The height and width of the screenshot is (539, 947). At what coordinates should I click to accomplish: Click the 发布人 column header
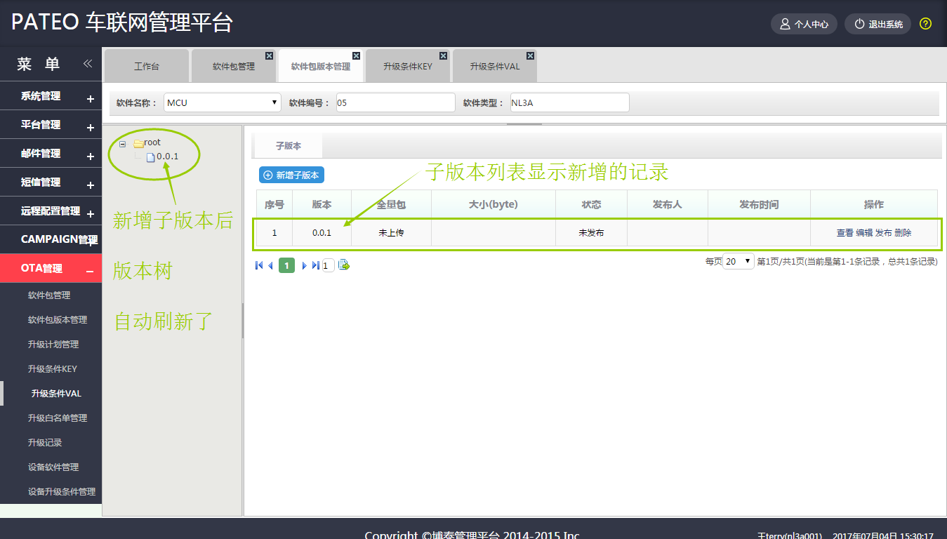click(x=668, y=204)
